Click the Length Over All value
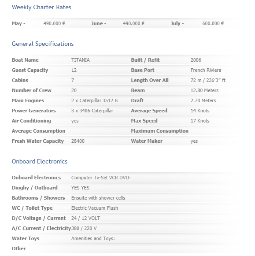This screenshot has height=256, width=255. point(208,80)
